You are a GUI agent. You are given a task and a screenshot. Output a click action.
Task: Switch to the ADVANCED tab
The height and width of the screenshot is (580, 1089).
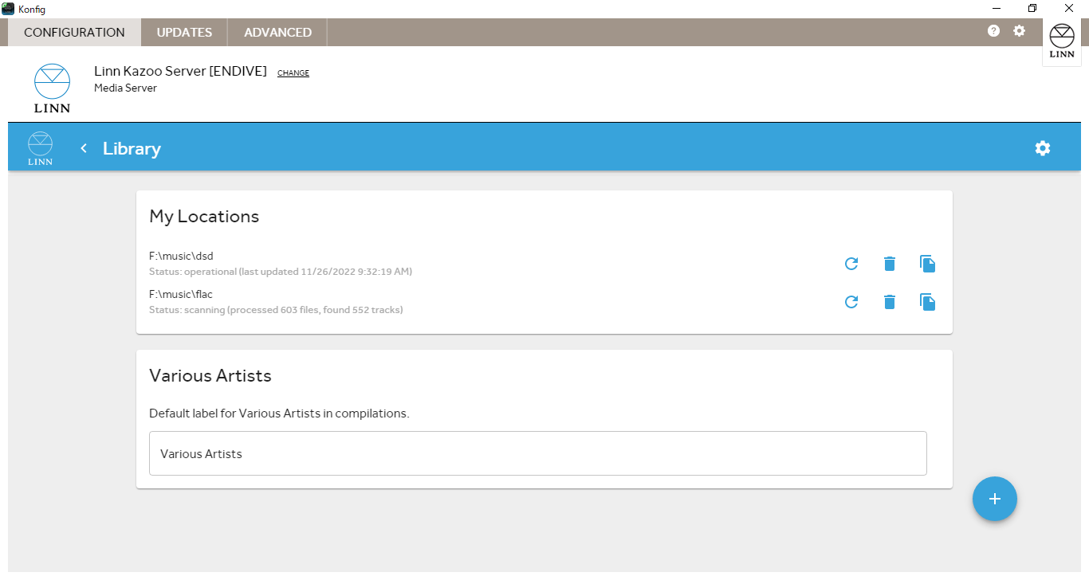coord(277,33)
